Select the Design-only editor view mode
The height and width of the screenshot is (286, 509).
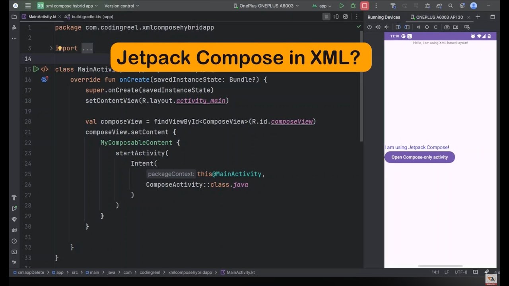coord(346,17)
